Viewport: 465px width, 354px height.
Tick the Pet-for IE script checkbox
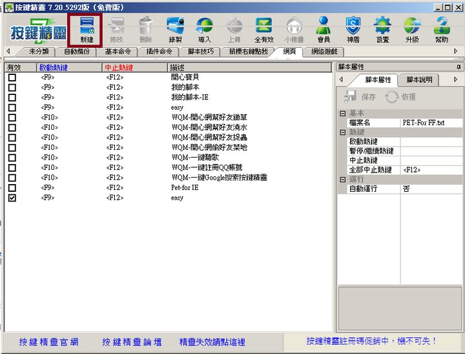pos(12,188)
